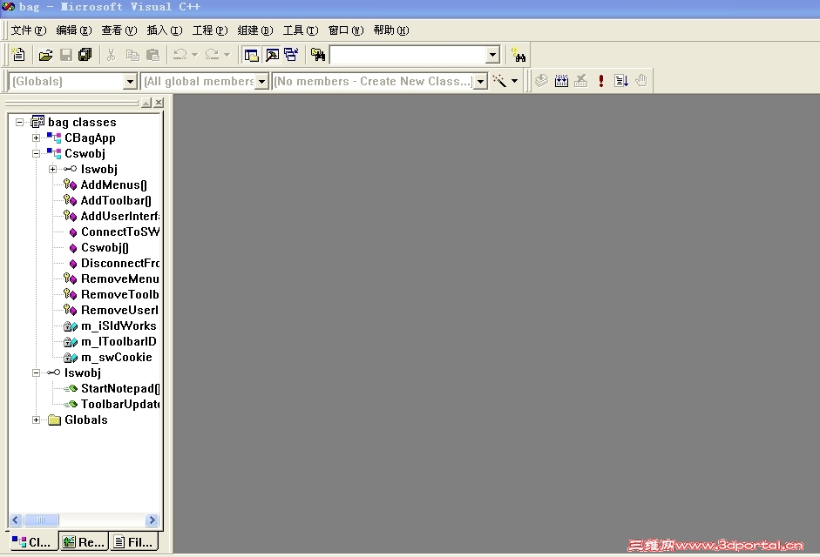The width and height of the screenshot is (820, 557).
Task: Open the Redo history dropdown arrow
Action: 227,54
